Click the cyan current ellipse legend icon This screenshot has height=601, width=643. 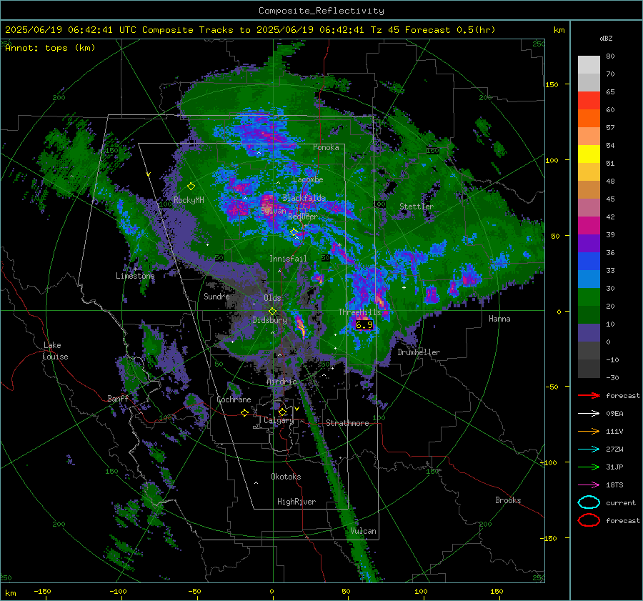click(x=589, y=502)
